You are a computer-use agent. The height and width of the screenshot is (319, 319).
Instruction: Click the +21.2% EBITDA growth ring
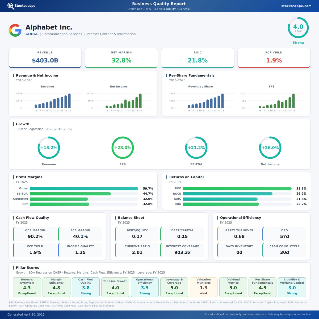[196, 148]
